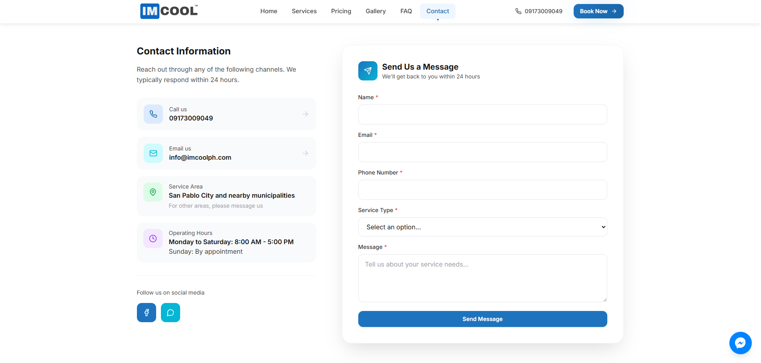Open the Pricing page from navigation

coord(341,11)
